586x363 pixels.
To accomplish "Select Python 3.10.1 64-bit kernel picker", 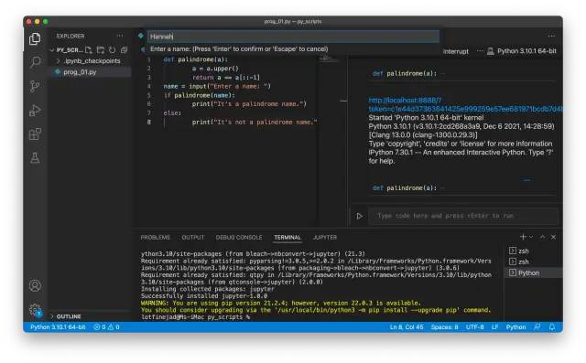I will coord(522,51).
